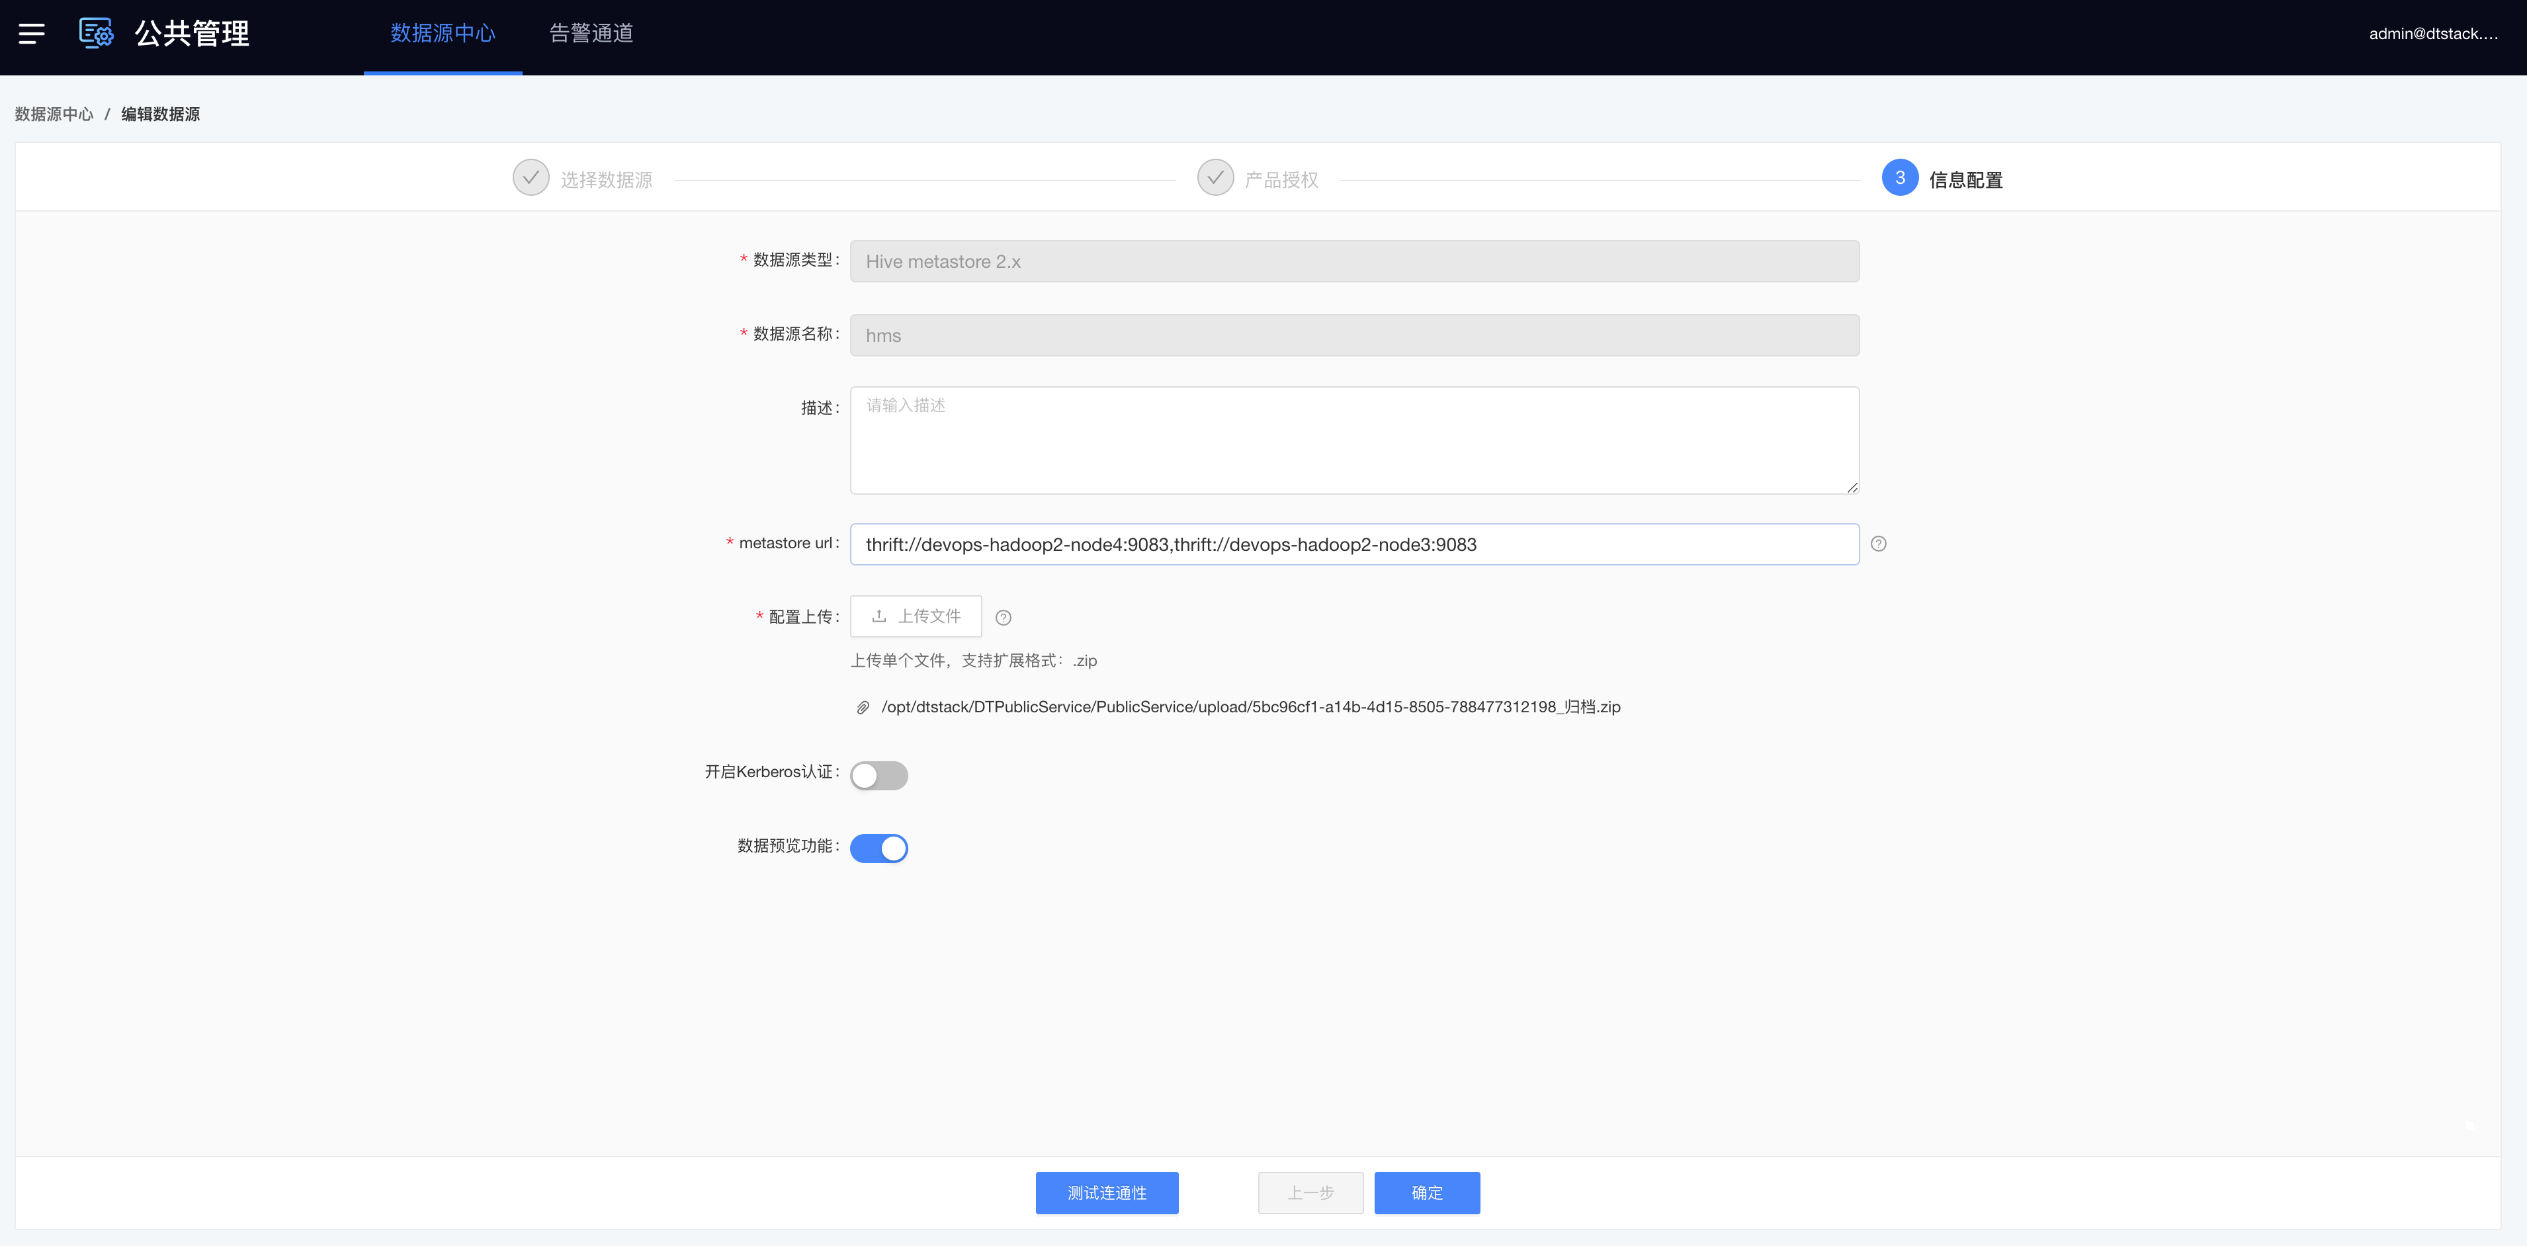The image size is (2527, 1246).
Task: Go to 数据源中心 breadcrumb link
Action: point(54,114)
